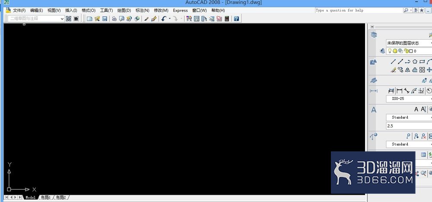432x202 pixels.
Task: Switch to the Model tab
Action: [31, 197]
